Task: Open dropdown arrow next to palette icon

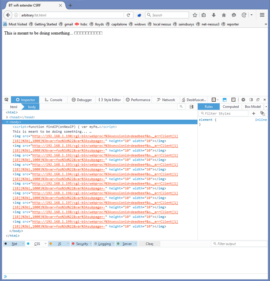Action: 252,15
